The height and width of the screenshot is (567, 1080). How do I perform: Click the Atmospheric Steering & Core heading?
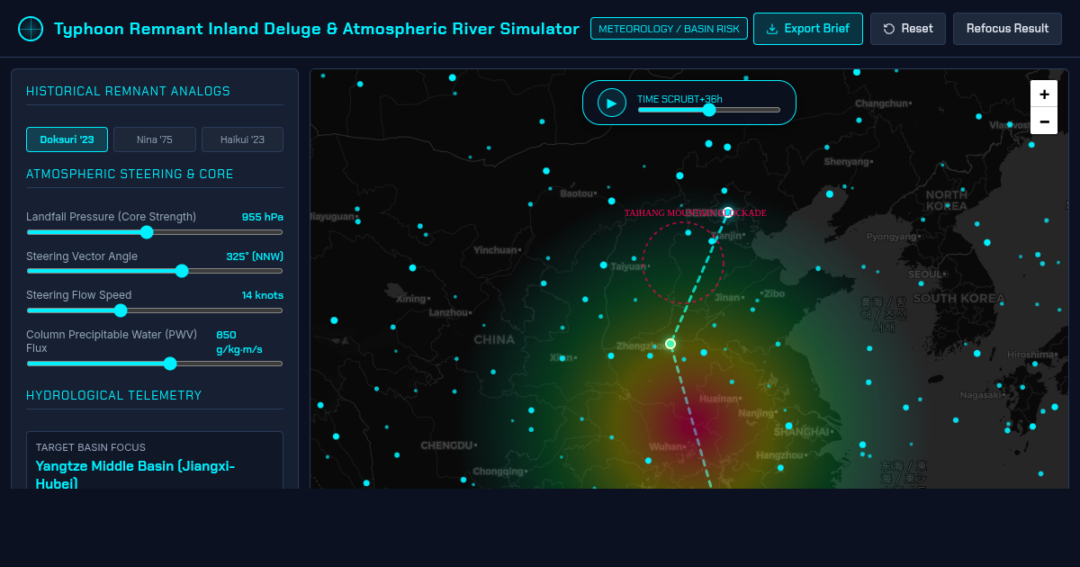coord(130,174)
